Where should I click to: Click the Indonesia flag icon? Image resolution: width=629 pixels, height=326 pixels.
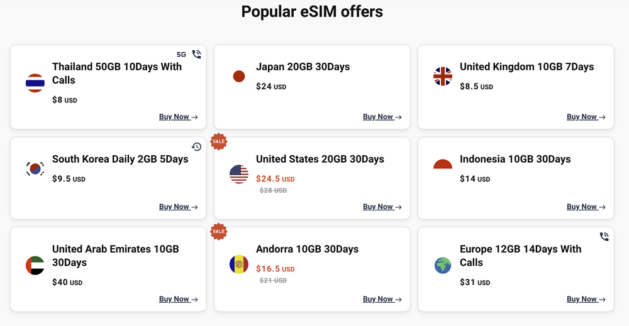tap(443, 165)
